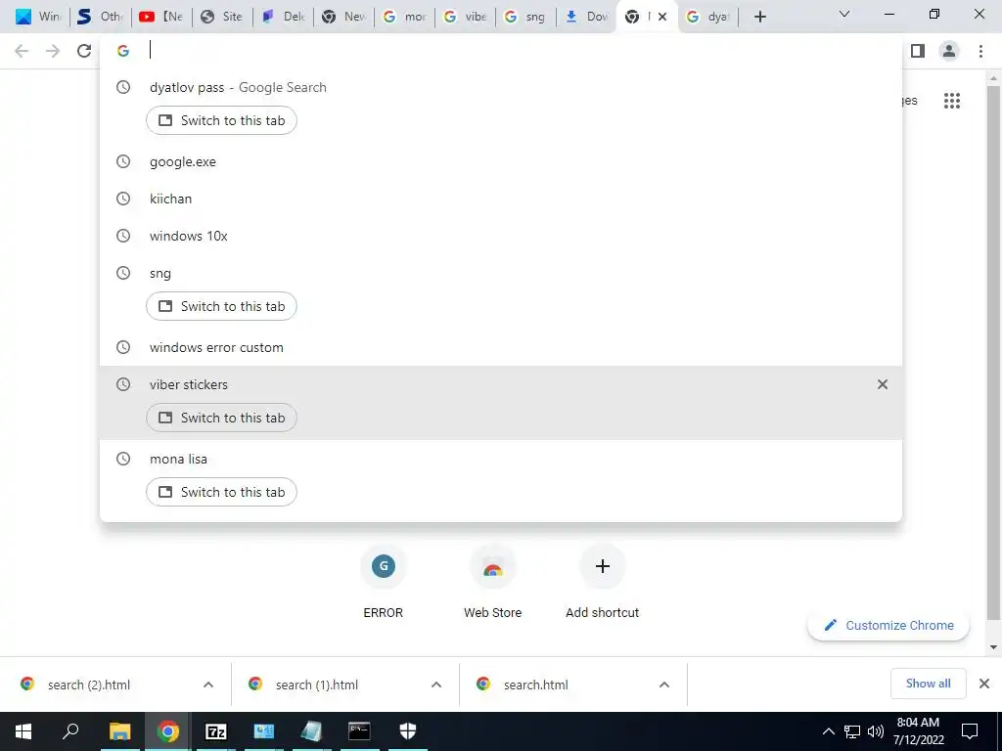Viewport: 1002px width, 751px height.
Task: Select the windows 10x suggestion
Action: tap(500, 236)
